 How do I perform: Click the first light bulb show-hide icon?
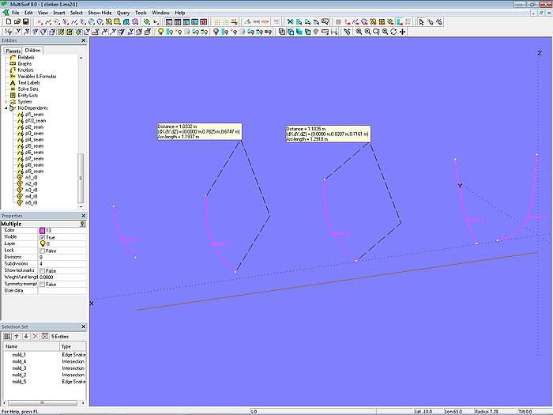160,32
